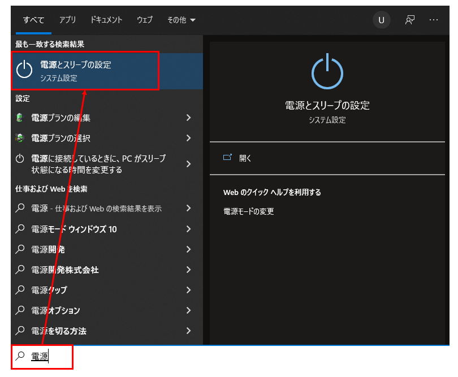Screen dimensions: 458x377
Task: Switch to the ドキュメント tab
Action: [106, 20]
